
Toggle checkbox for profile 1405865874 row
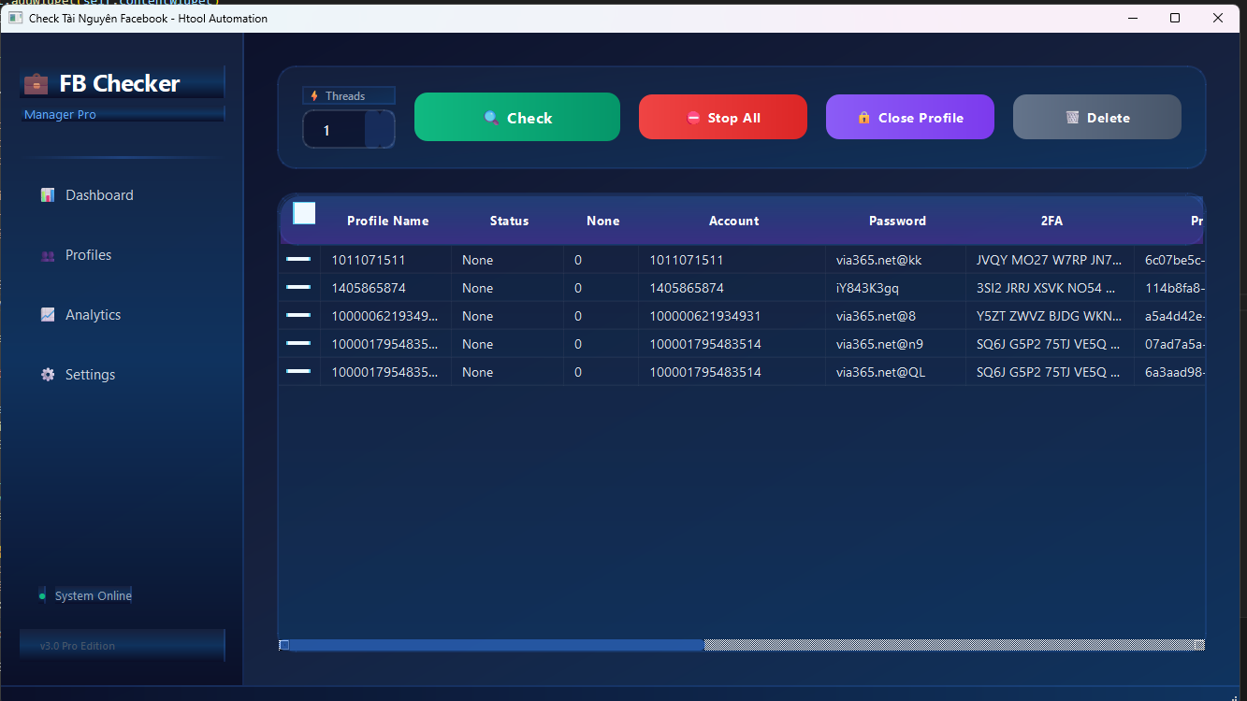tap(298, 287)
